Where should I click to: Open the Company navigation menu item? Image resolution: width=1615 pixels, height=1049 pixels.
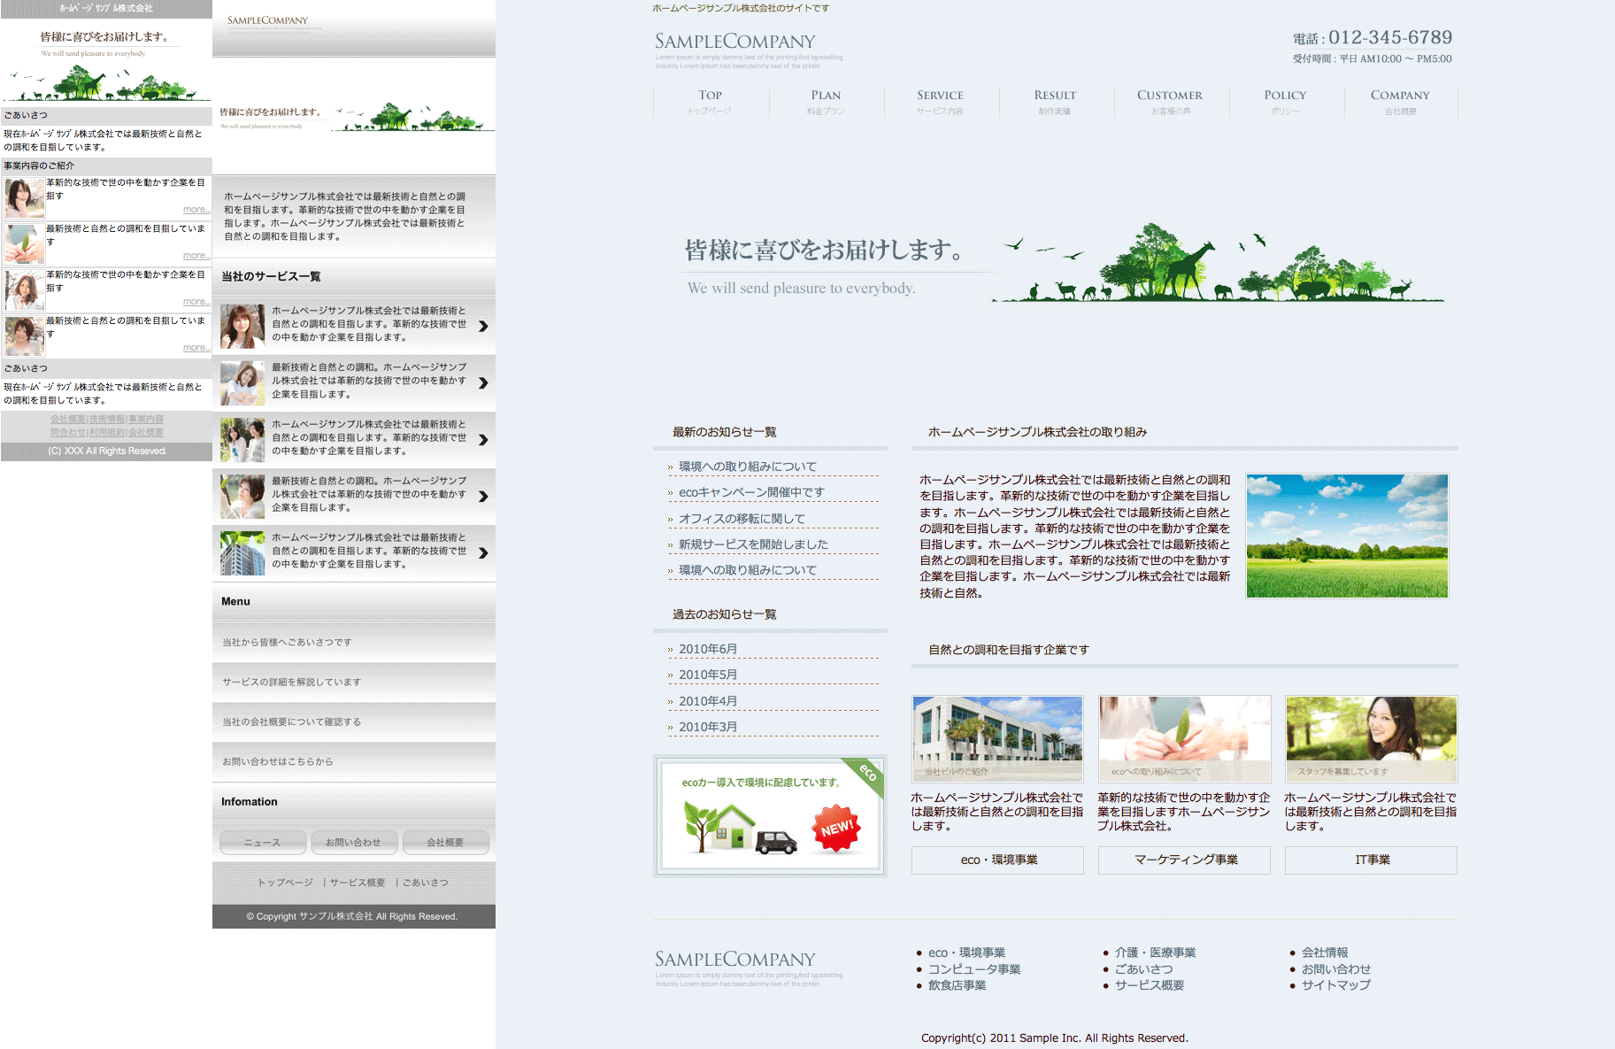(x=1400, y=101)
